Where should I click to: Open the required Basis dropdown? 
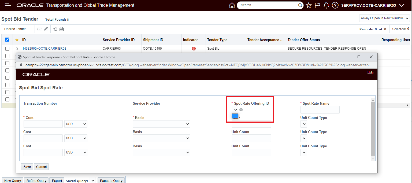coord(162,124)
